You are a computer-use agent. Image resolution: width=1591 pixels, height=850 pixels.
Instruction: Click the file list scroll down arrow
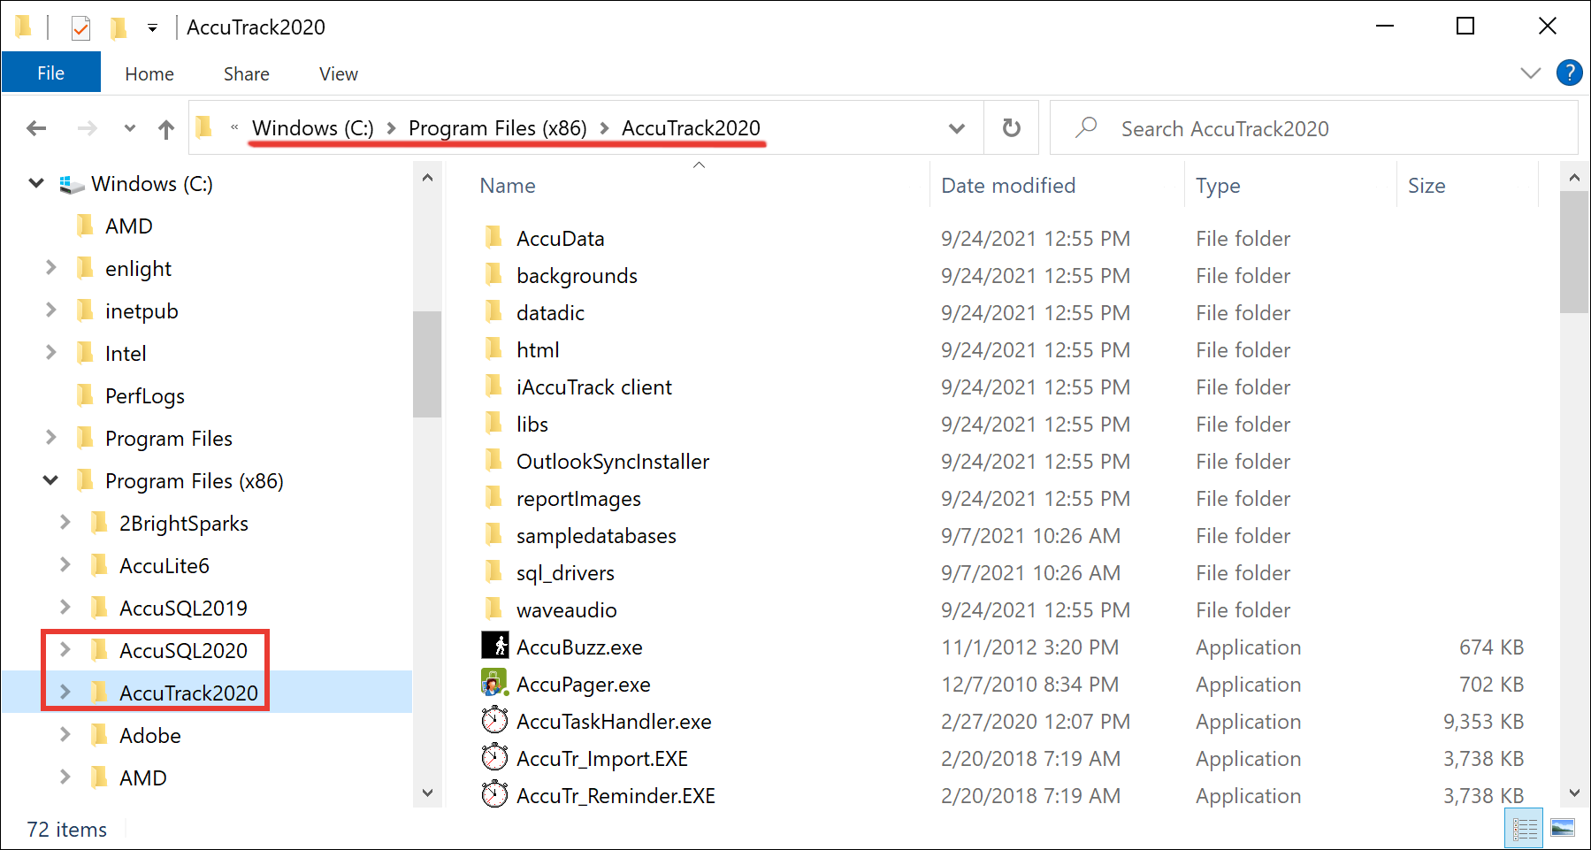pos(1574,793)
